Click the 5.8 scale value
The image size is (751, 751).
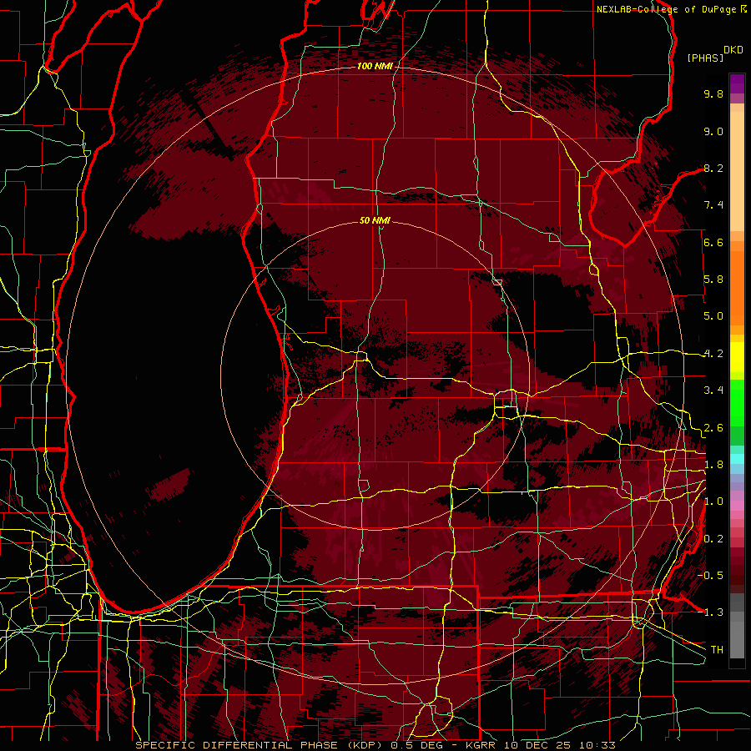[x=713, y=280]
